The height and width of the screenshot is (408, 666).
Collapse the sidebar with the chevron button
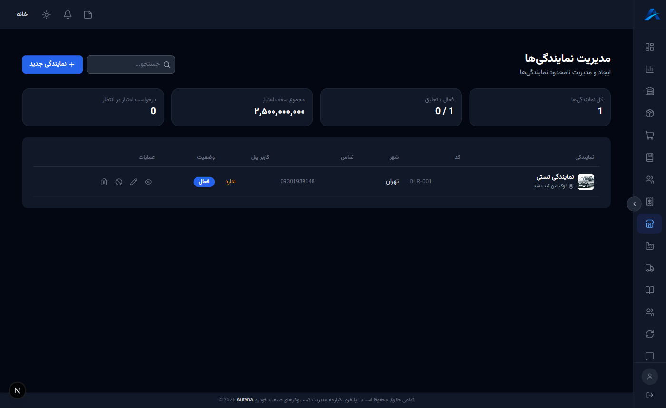[634, 204]
